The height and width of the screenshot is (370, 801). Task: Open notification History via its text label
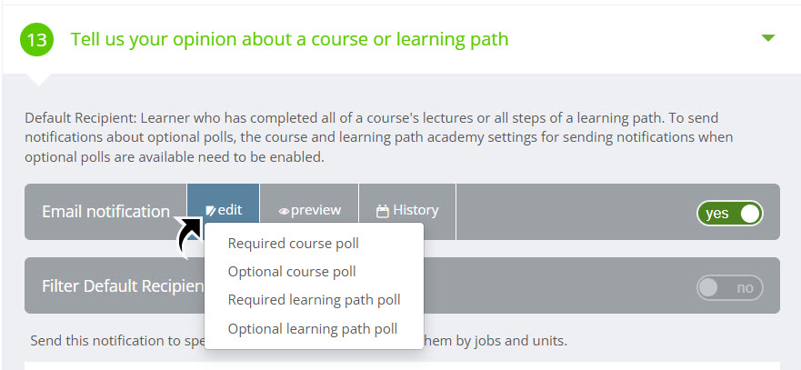[x=416, y=210]
